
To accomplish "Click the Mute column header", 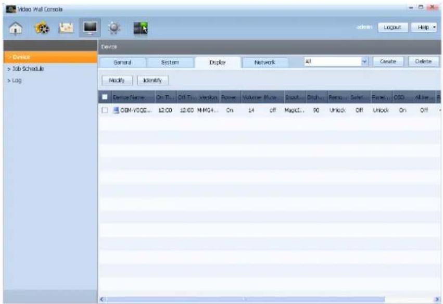I will pos(273,97).
